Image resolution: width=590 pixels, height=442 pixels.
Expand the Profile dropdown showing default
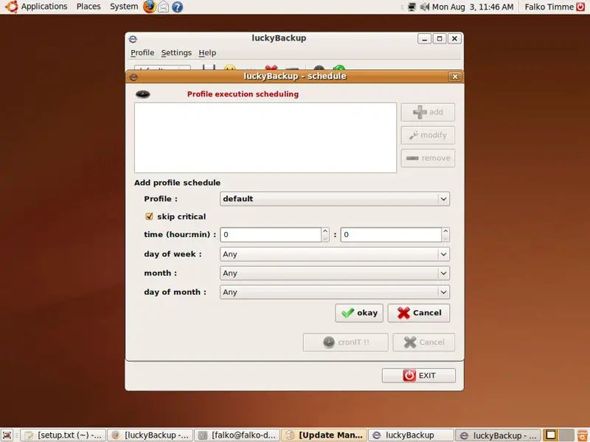point(335,199)
